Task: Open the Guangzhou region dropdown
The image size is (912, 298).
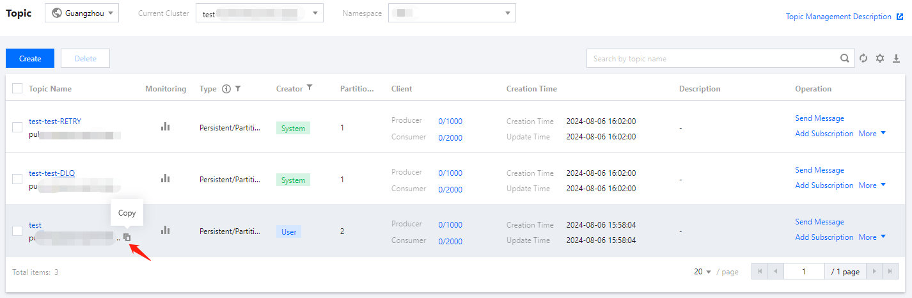Action: click(82, 13)
